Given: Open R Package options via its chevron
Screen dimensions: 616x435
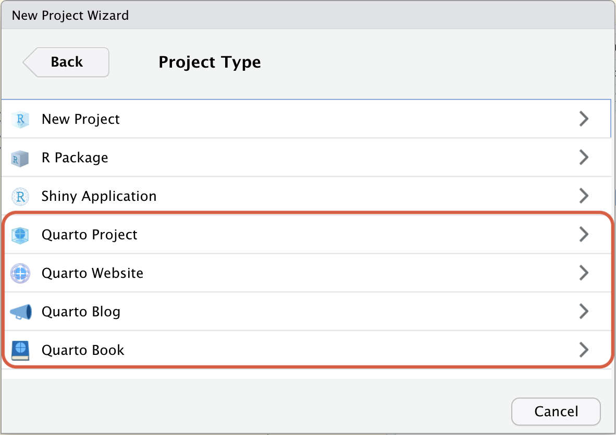Looking at the screenshot, I should tap(584, 158).
